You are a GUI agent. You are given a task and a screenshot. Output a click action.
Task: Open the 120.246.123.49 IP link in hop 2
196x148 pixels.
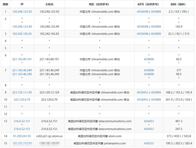pos(22,27)
